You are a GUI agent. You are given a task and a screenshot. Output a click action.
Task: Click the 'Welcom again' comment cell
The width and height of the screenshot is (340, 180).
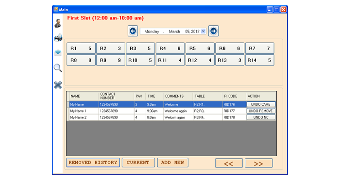[x=178, y=117]
